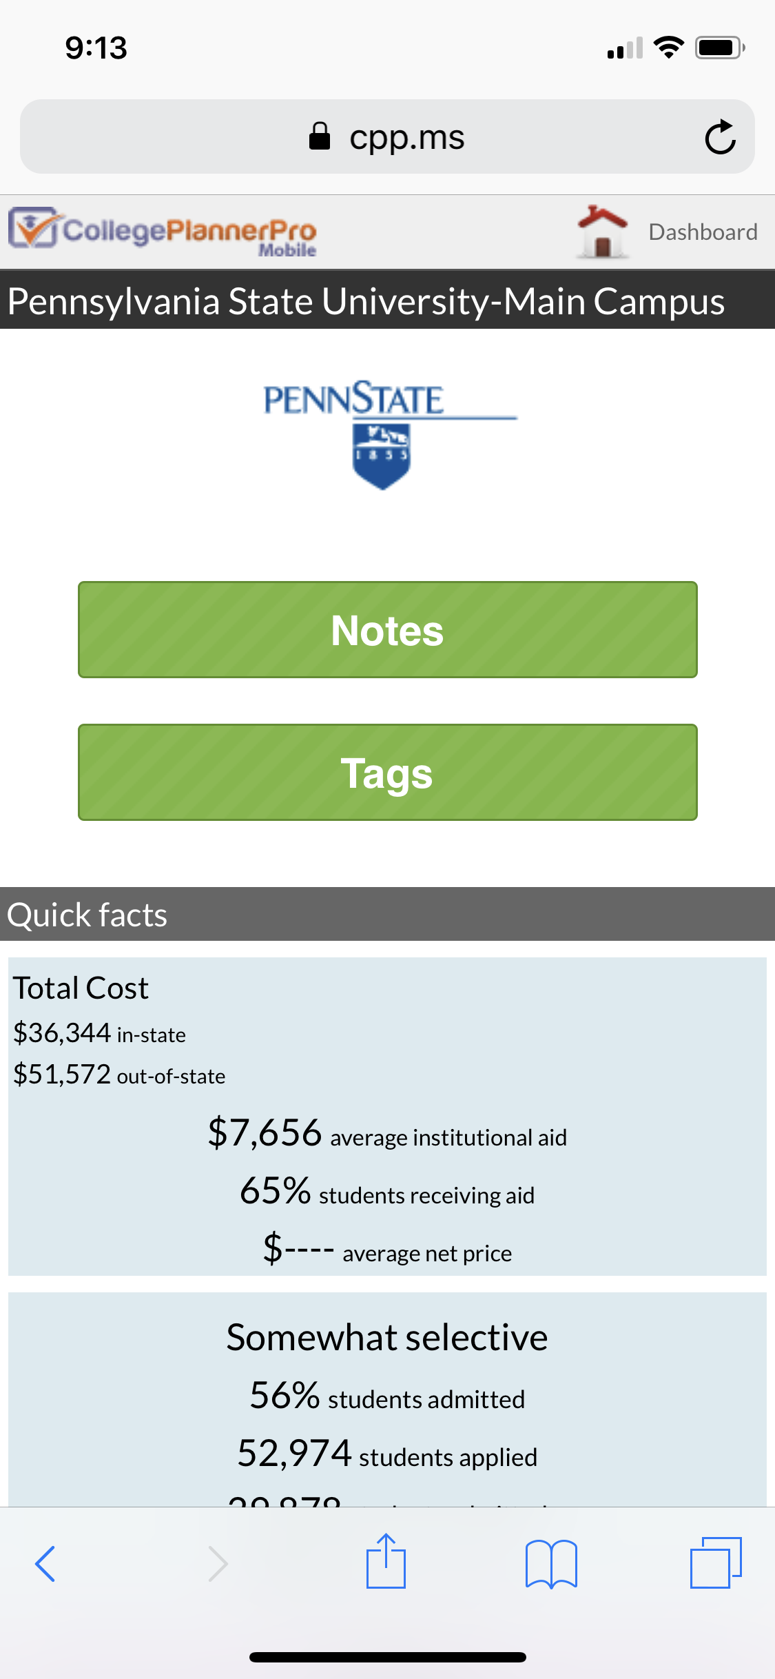Tap the Safari reload page icon
Screen dimensions: 775x1679
coord(720,136)
